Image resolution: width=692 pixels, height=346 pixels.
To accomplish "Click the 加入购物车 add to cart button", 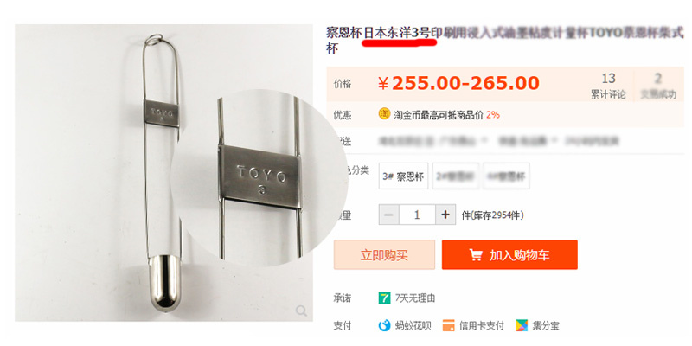I will point(509,254).
